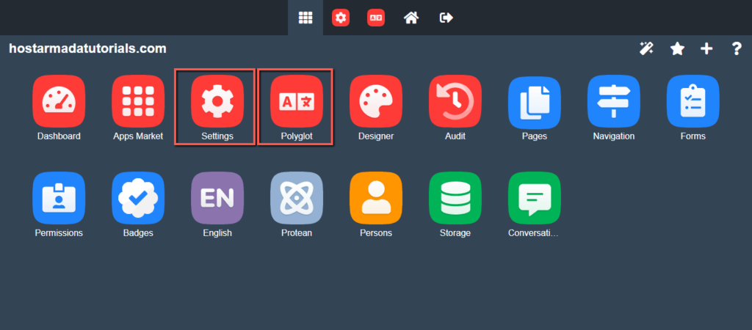Click the magic wand icon
The image size is (752, 330).
pyautogui.click(x=646, y=48)
